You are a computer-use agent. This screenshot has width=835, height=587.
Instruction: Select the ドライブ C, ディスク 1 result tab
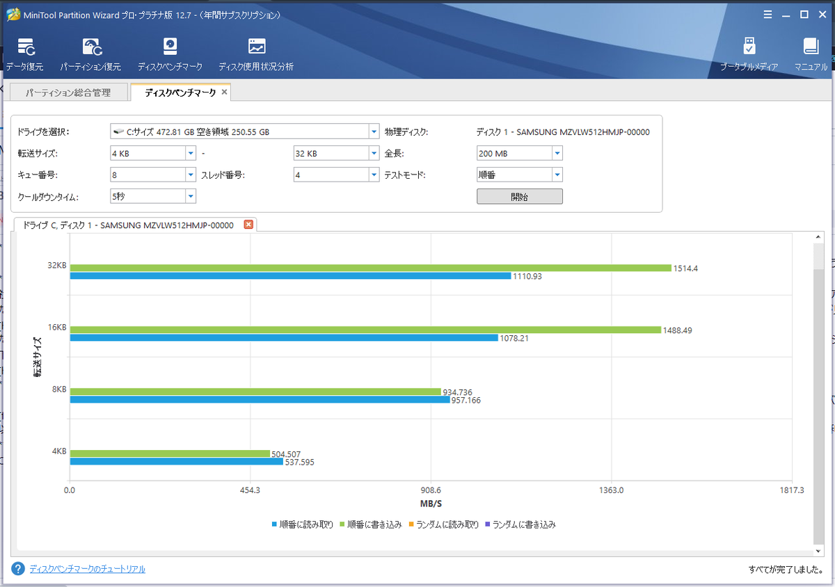point(128,225)
